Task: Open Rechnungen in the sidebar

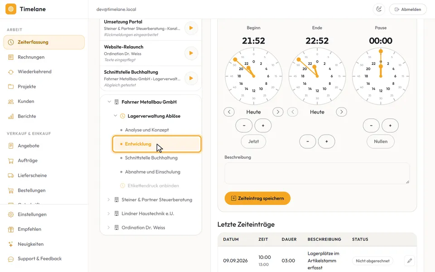Action: tap(44, 57)
